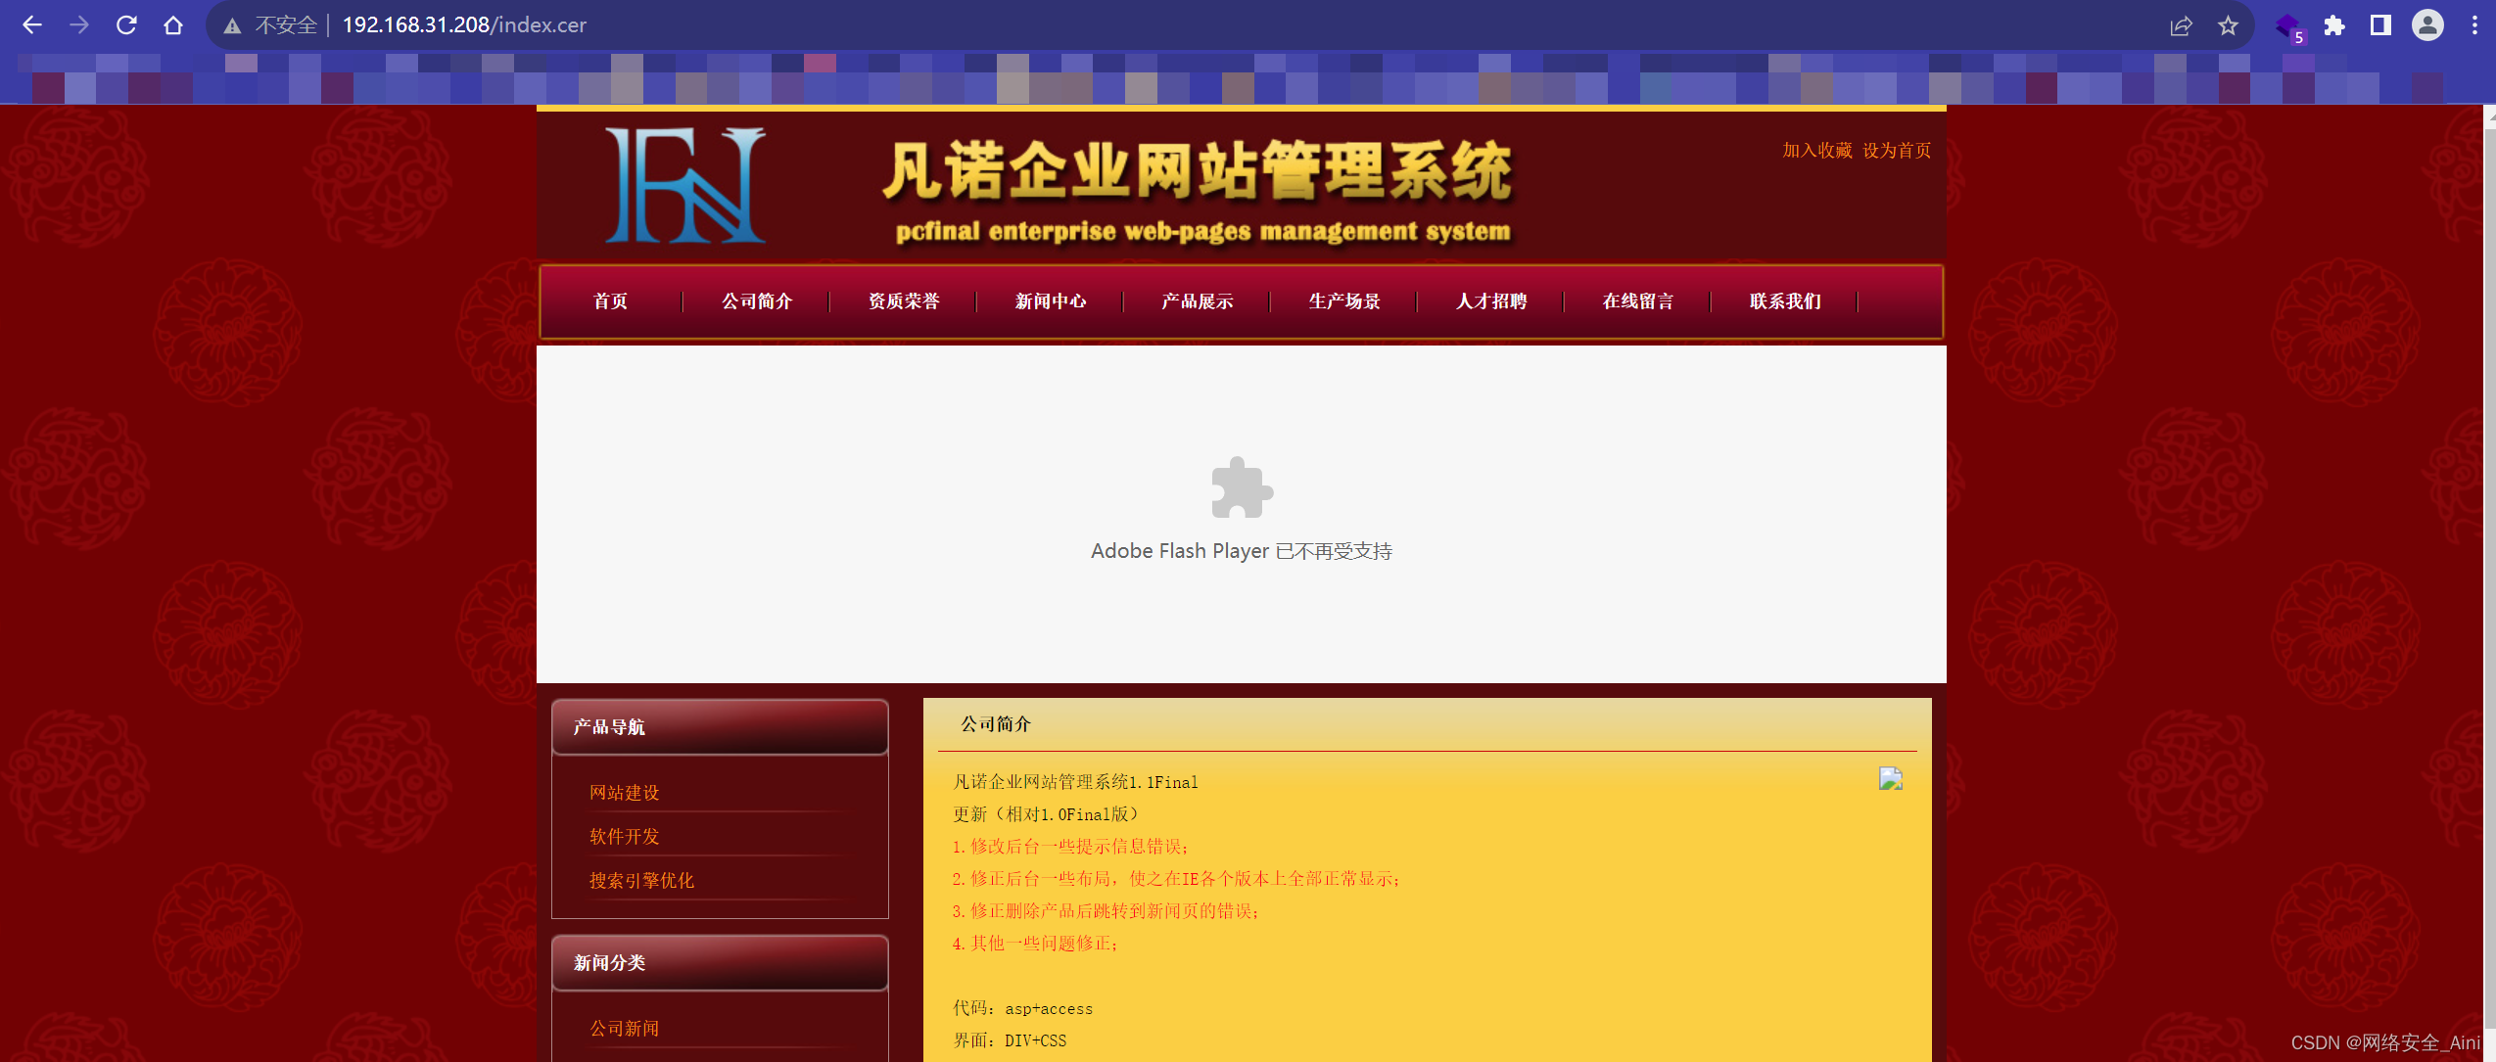Click the 设为首页 link

pos(1896,151)
